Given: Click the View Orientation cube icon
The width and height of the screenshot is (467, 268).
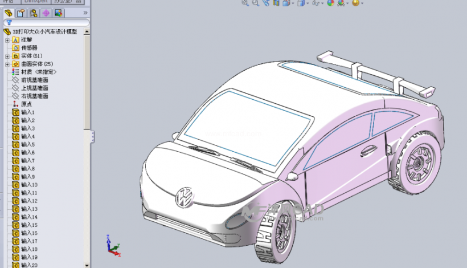Looking at the screenshot, I should (x=286, y=3).
